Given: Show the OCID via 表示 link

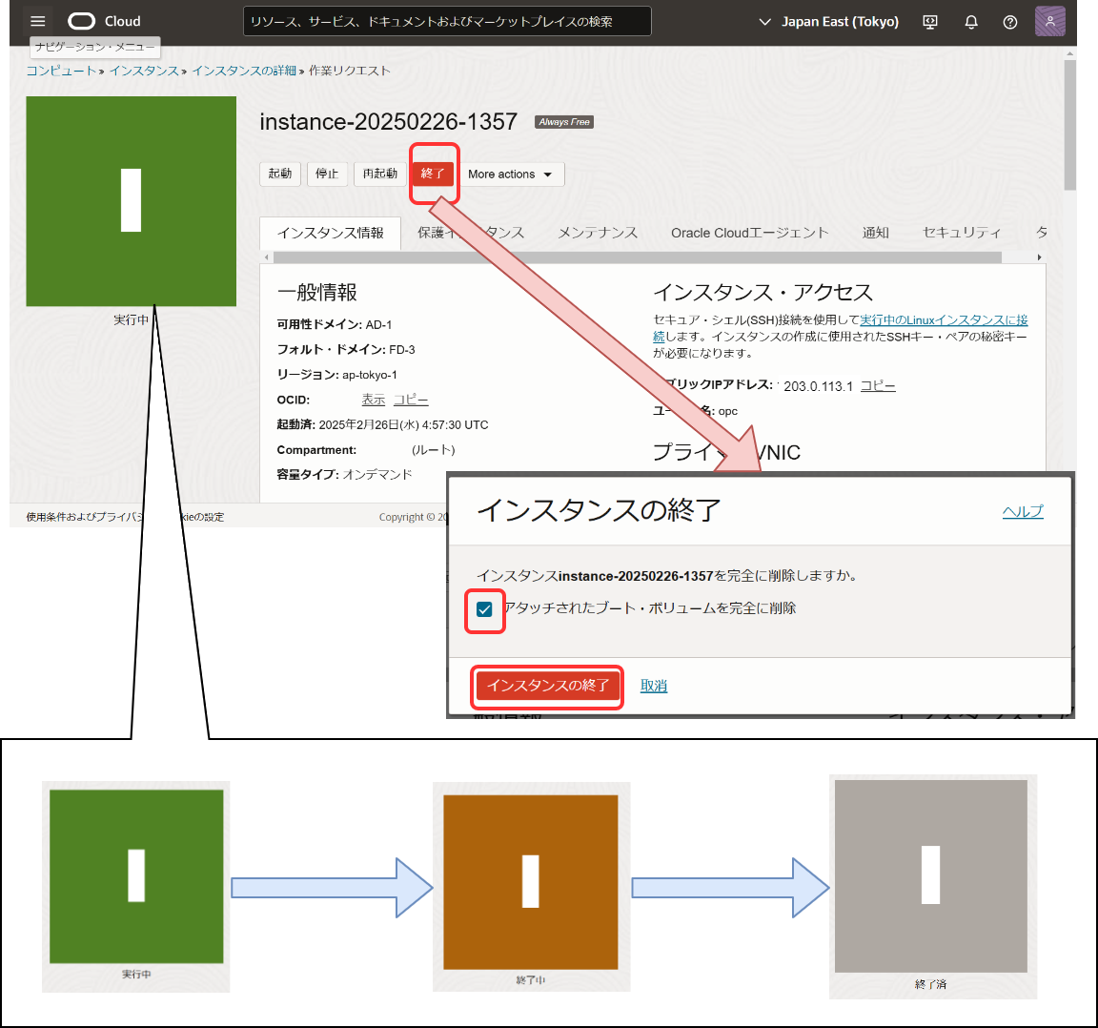Looking at the screenshot, I should coord(374,400).
